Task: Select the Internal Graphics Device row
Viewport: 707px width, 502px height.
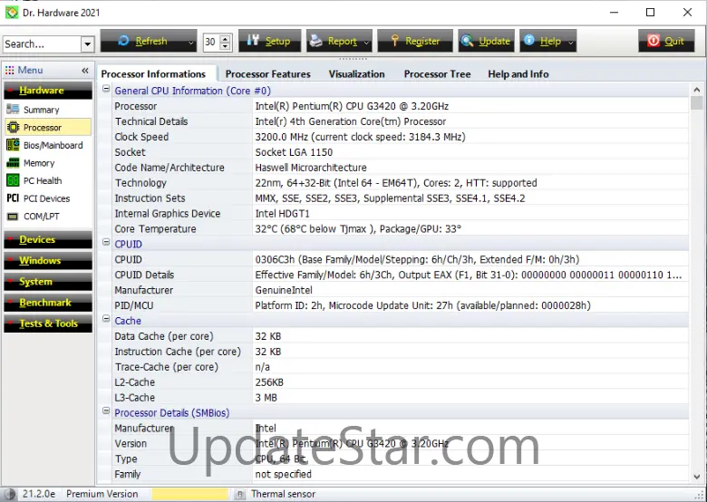Action: 401,214
